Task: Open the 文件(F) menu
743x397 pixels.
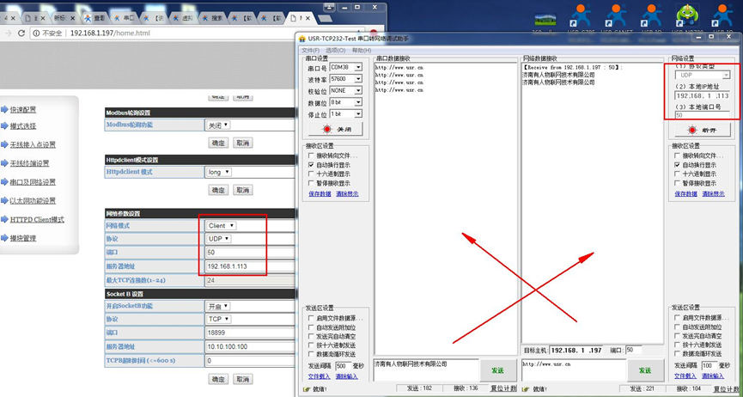Action: tap(308, 51)
